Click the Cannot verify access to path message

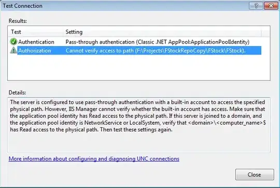tap(156, 50)
